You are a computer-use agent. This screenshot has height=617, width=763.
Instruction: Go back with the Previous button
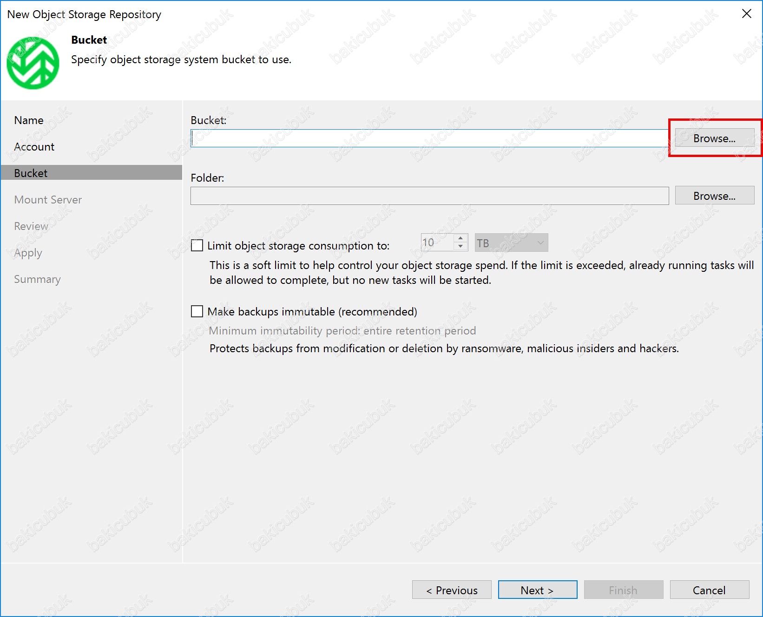[451, 590]
